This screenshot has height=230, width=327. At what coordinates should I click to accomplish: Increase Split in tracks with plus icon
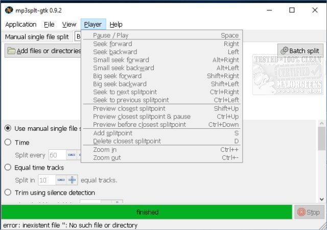pyautogui.click(x=72, y=180)
